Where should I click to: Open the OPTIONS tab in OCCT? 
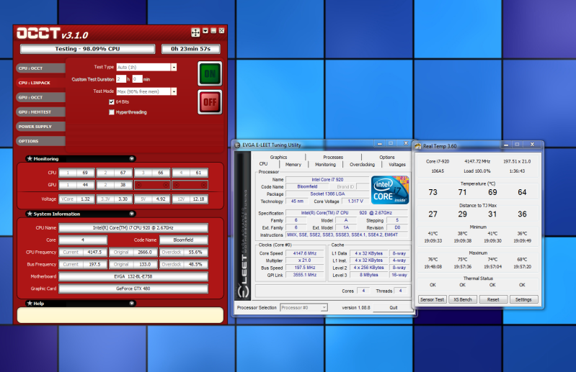pyautogui.click(x=40, y=141)
